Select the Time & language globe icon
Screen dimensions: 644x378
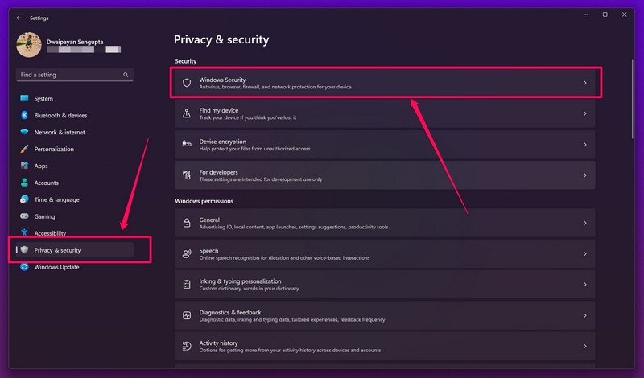(25, 200)
